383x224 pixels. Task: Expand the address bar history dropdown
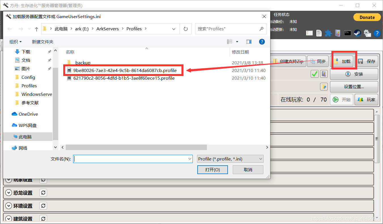click(x=174, y=29)
